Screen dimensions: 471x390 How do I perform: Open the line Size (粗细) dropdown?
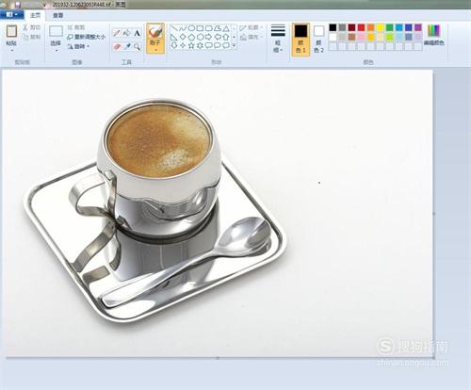[278, 39]
